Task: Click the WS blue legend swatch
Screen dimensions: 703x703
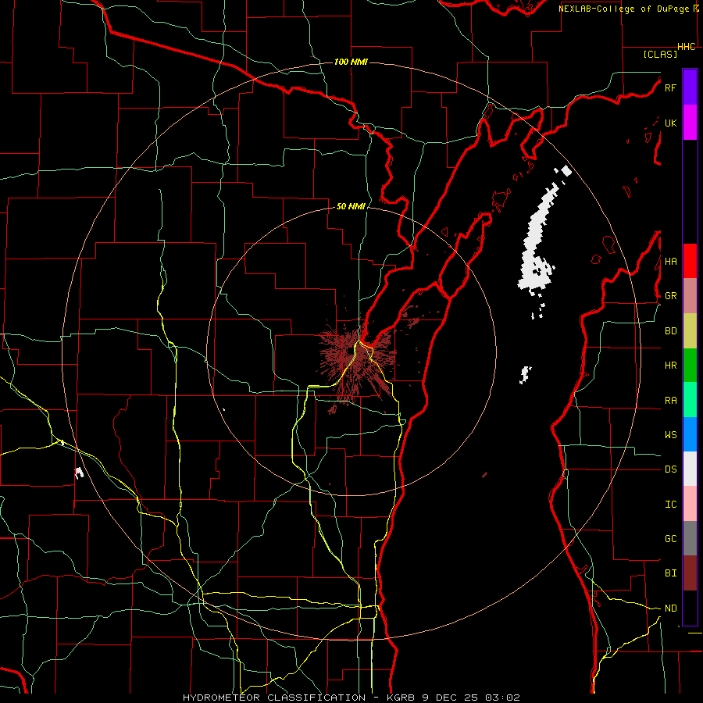Action: click(690, 434)
